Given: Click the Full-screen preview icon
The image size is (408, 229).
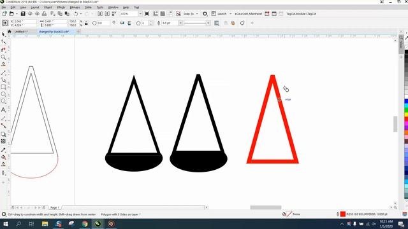Looking at the screenshot, I should coord(147,14).
